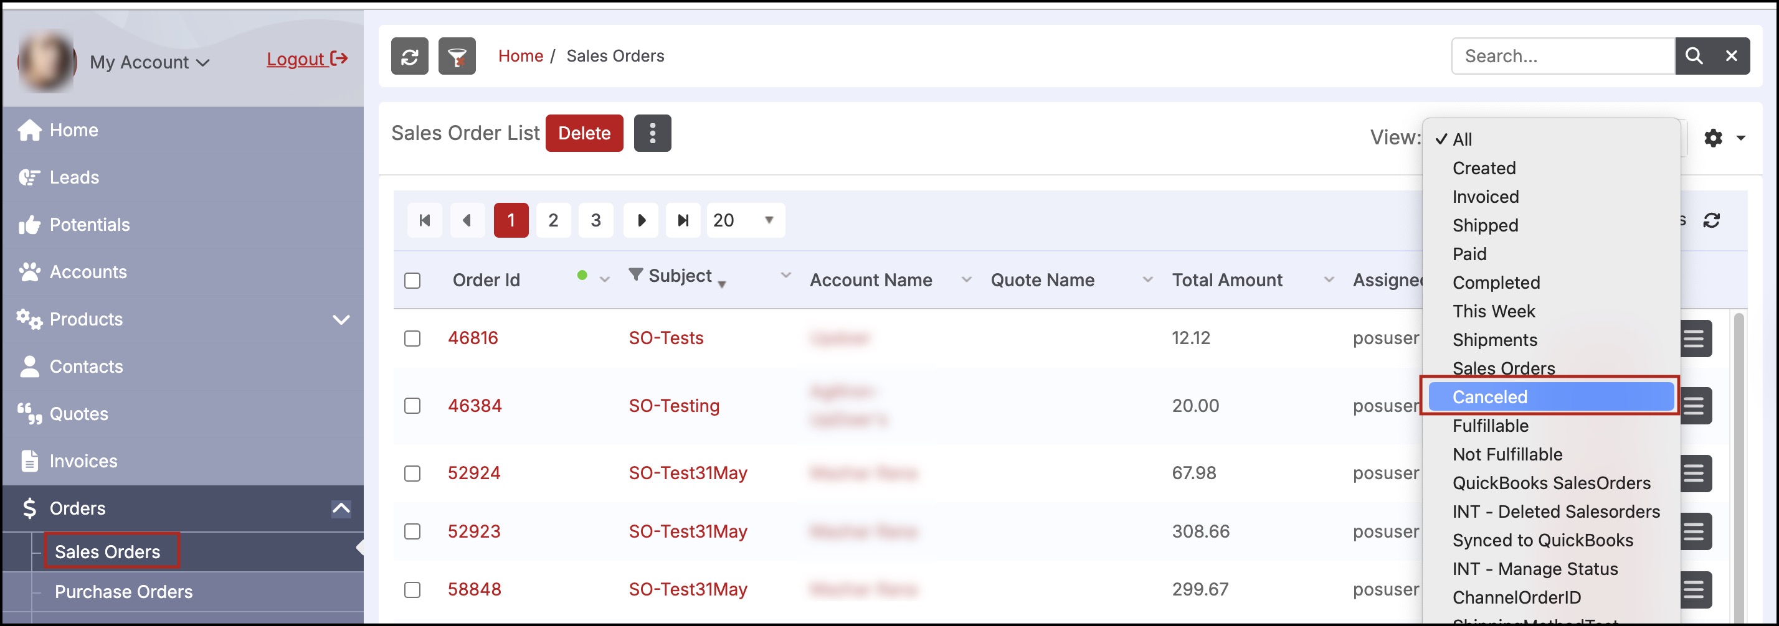Click the Subject column filter funnel
Viewport: 1779px width, 626px height.
pyautogui.click(x=635, y=274)
